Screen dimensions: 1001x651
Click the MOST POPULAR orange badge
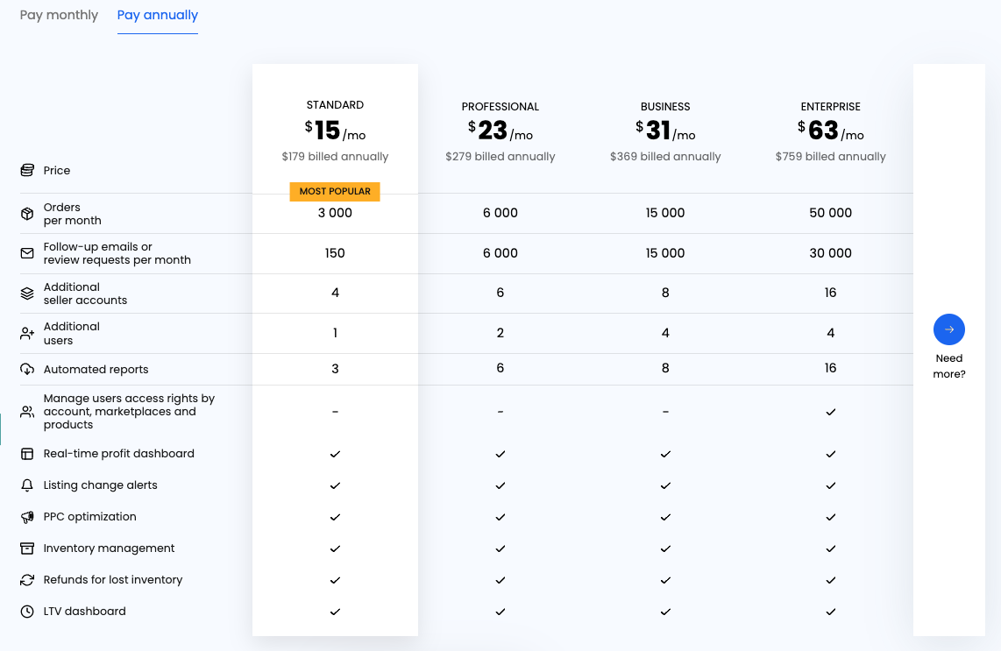[335, 191]
